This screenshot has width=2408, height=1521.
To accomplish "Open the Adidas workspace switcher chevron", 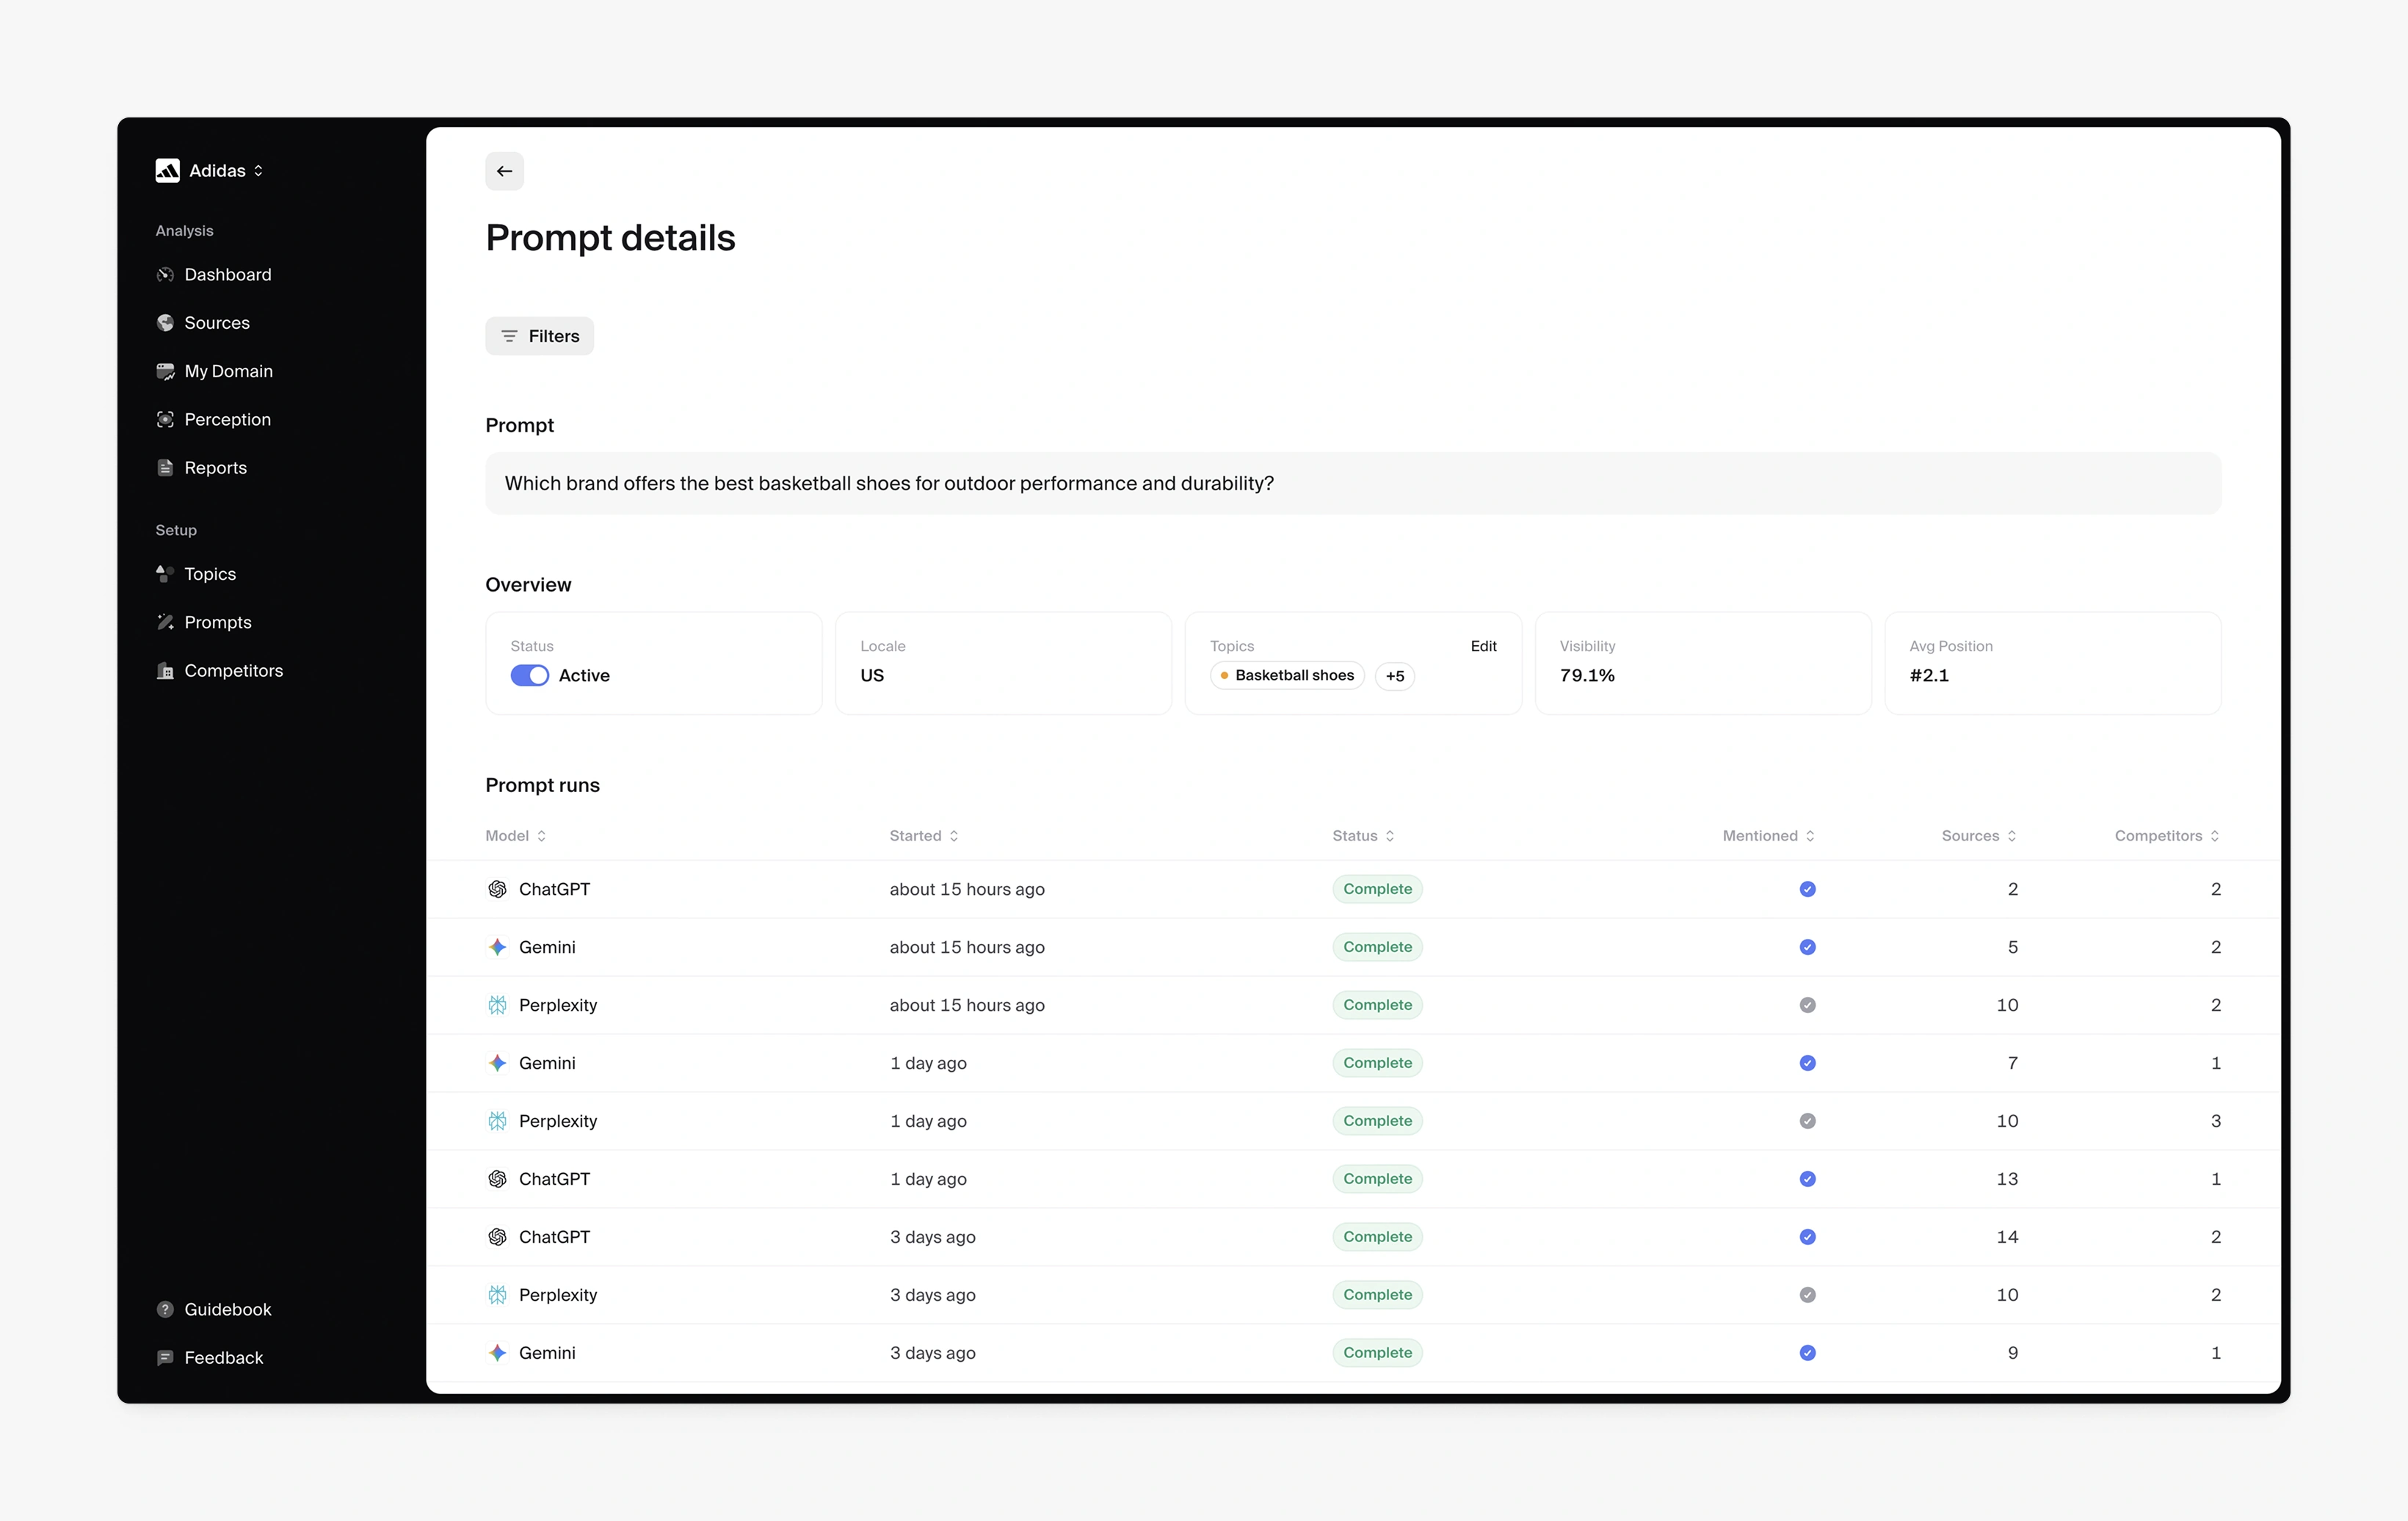I will coord(259,171).
